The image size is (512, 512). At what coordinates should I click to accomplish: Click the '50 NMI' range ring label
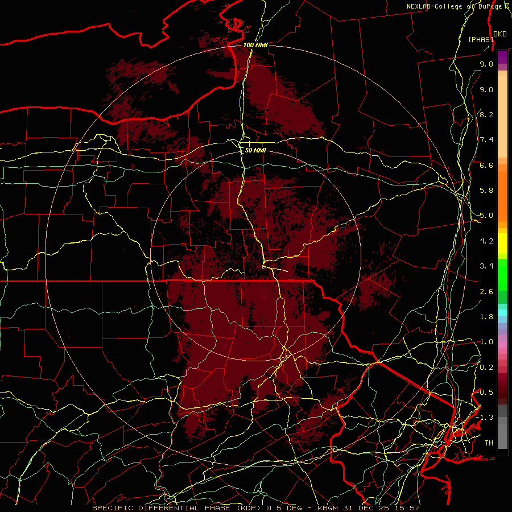click(x=255, y=150)
